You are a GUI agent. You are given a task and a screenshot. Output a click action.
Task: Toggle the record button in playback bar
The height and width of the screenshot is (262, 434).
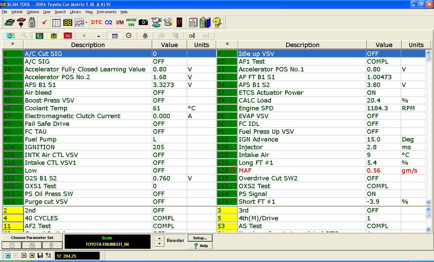(8, 255)
